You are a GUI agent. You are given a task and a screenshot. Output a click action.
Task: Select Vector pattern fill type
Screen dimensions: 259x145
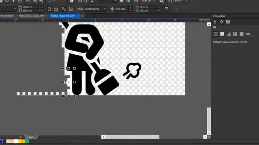tap(235, 34)
